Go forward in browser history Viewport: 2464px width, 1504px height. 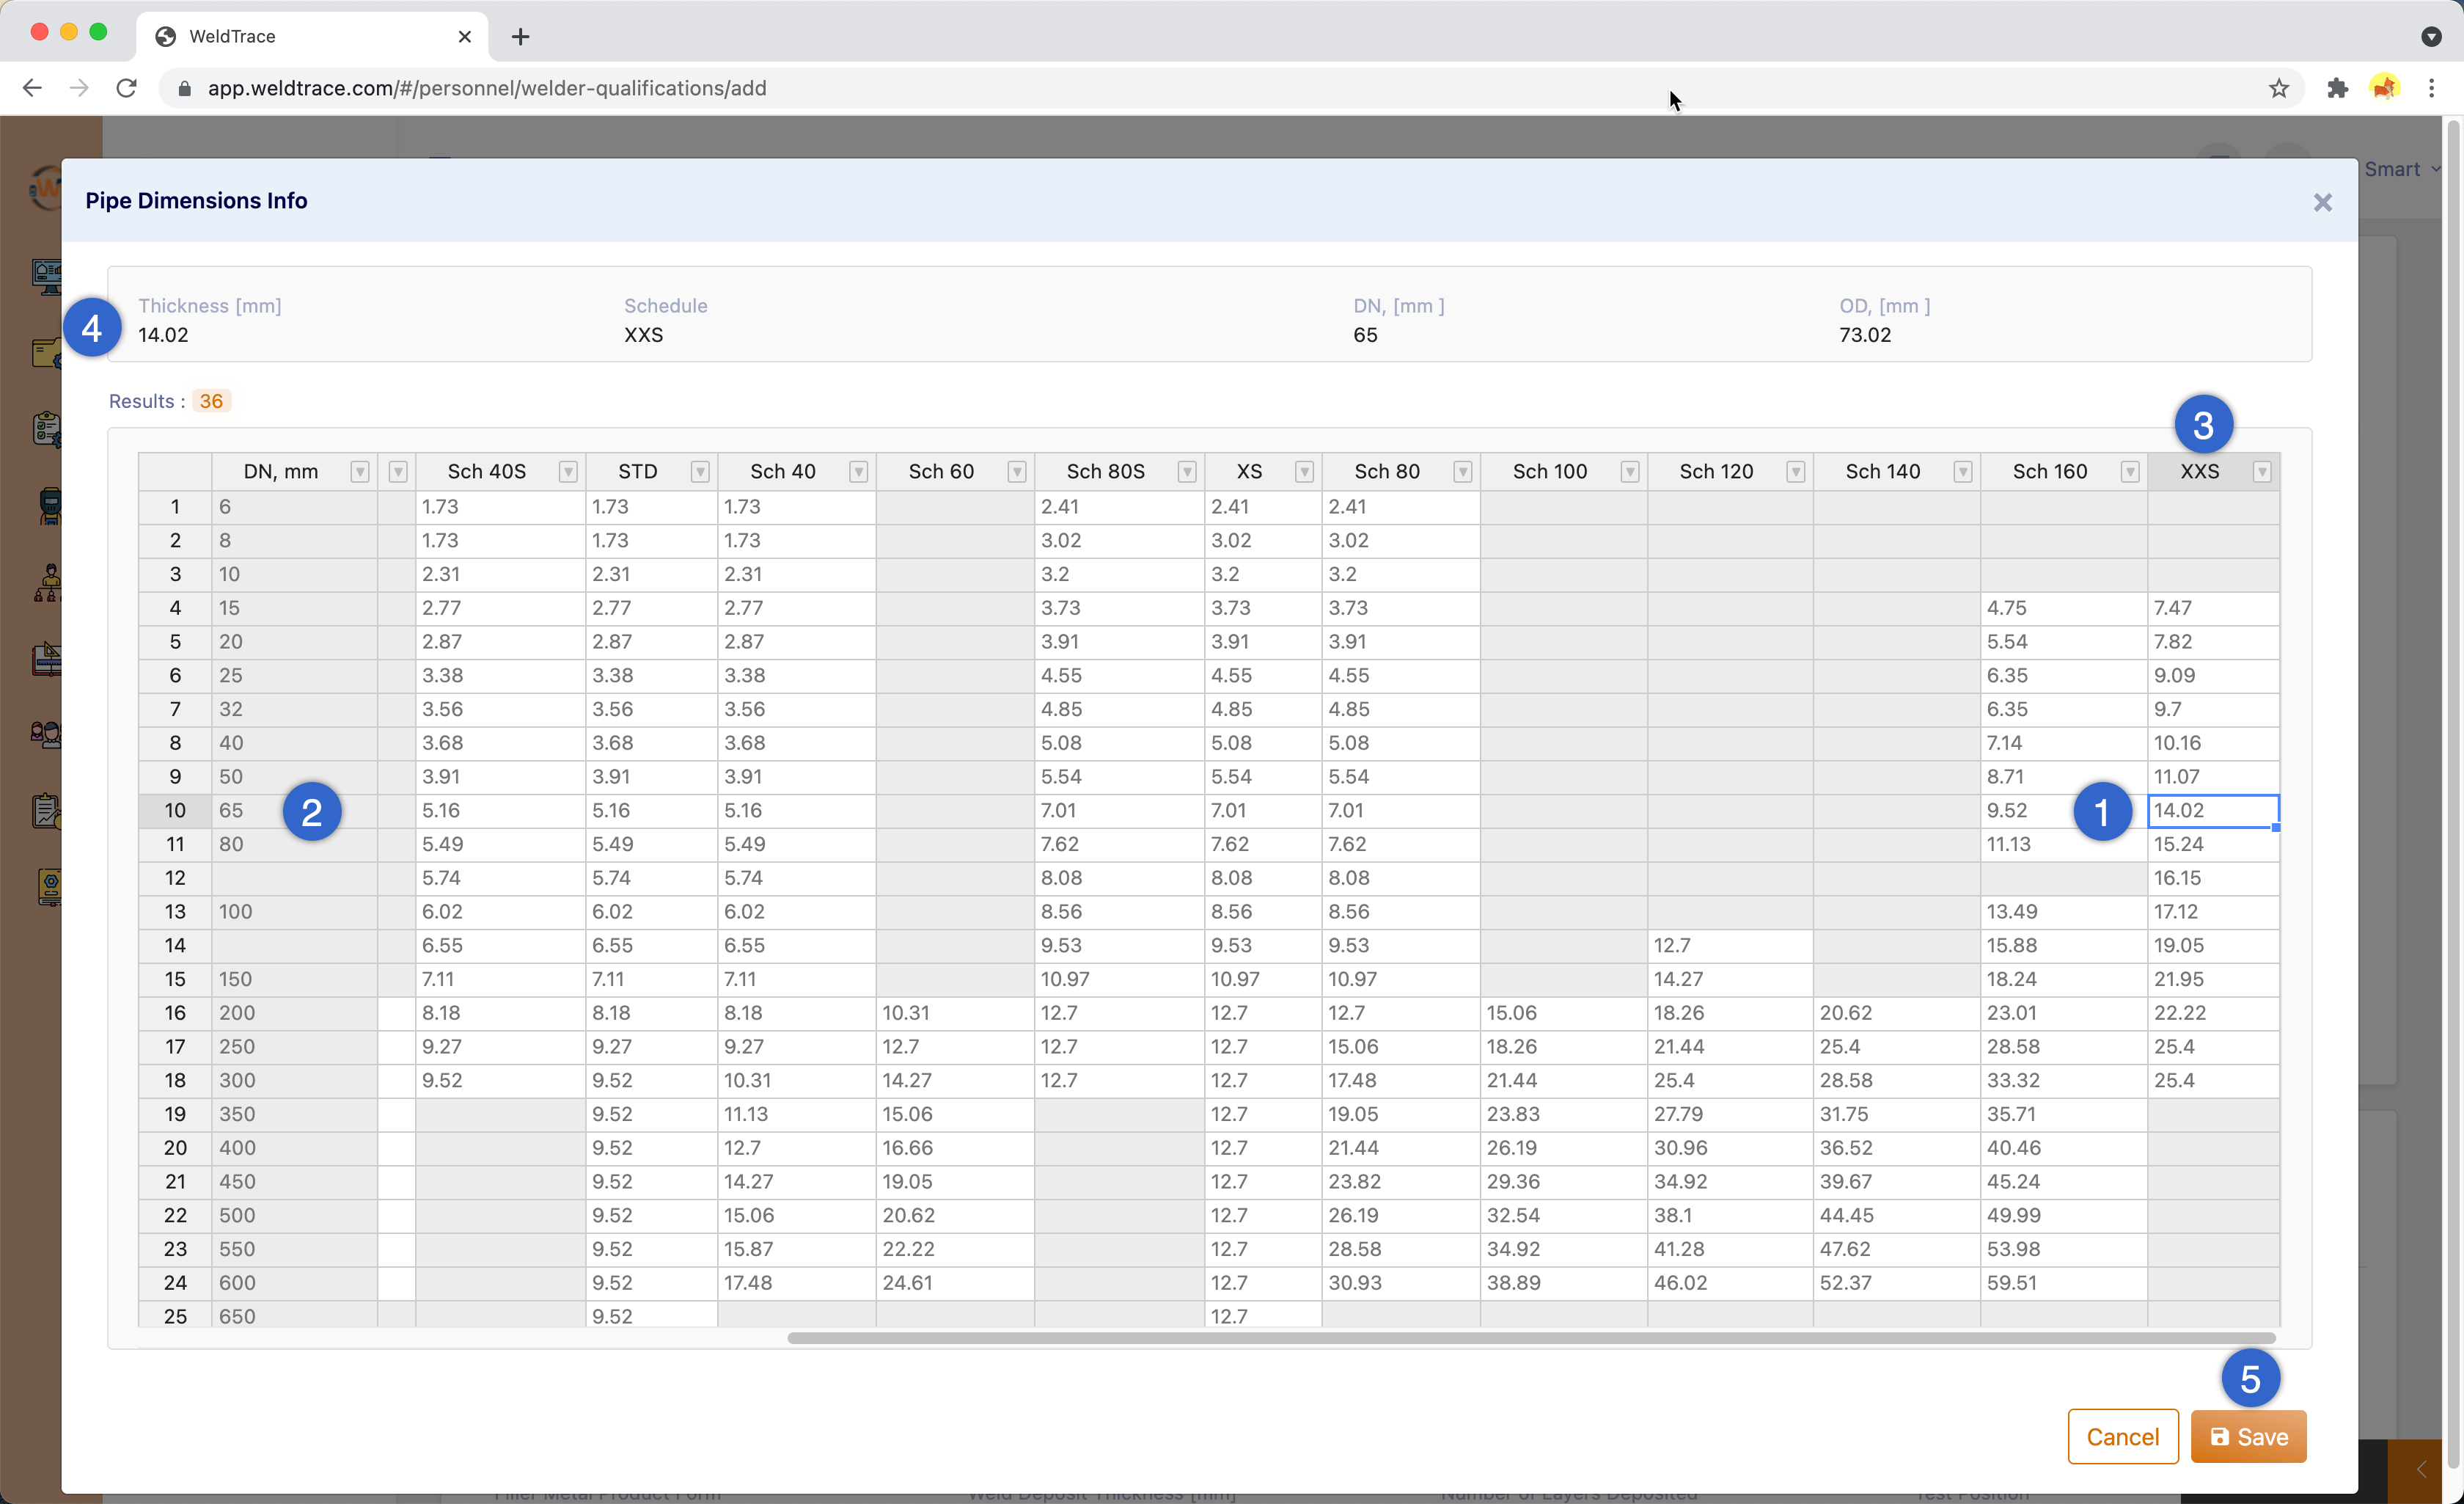pyautogui.click(x=79, y=88)
